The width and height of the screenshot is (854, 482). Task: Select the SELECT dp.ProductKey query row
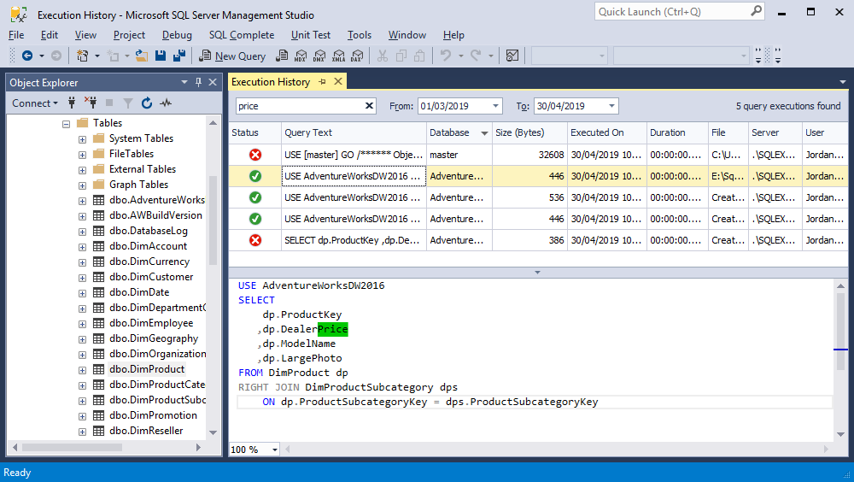tap(538, 240)
